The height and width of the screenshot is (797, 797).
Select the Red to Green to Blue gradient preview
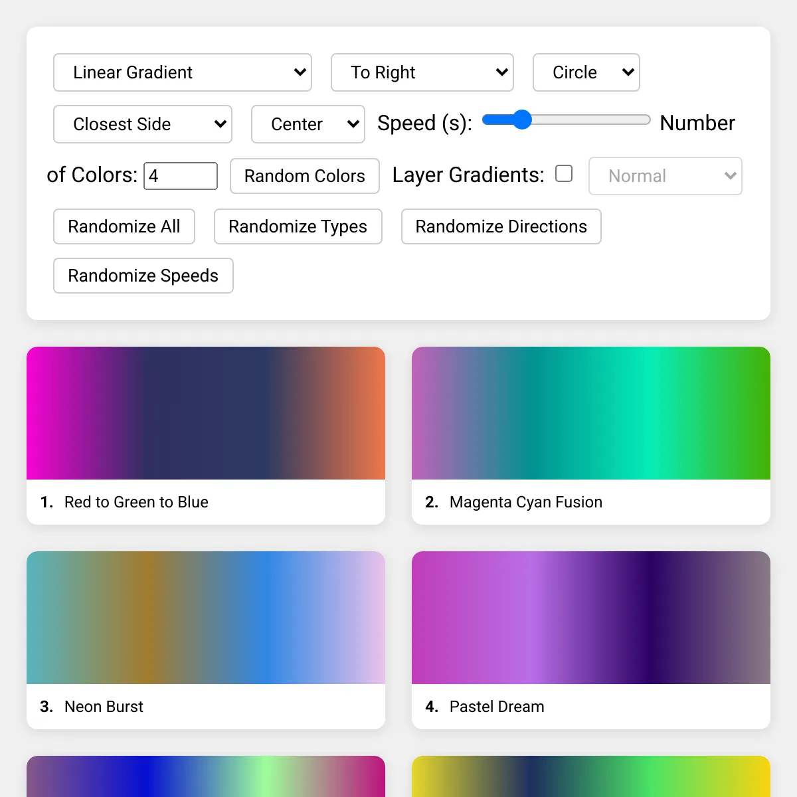pos(206,413)
